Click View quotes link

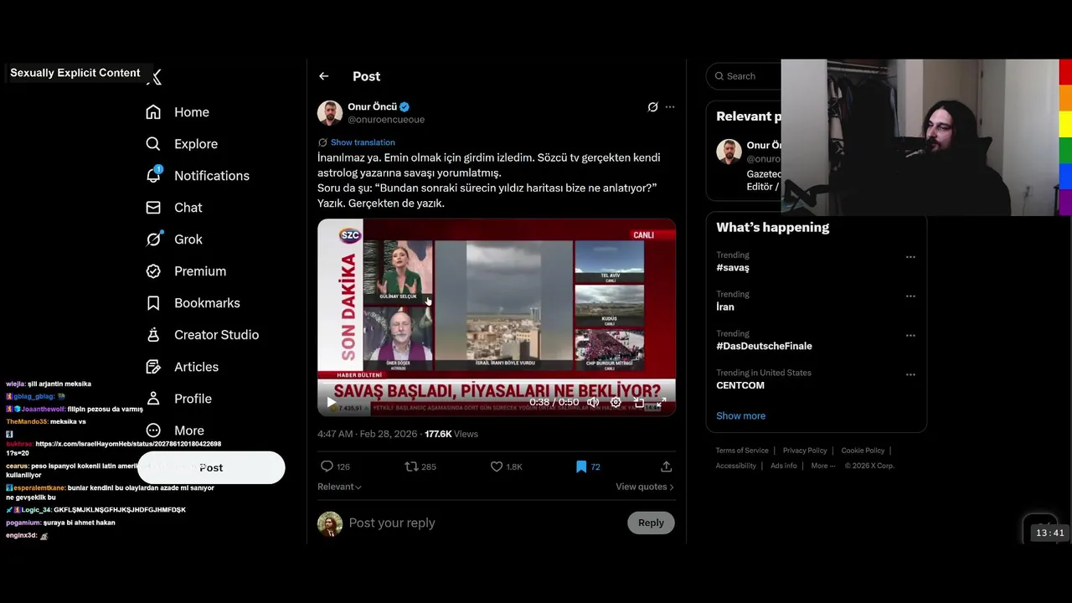pyautogui.click(x=645, y=487)
